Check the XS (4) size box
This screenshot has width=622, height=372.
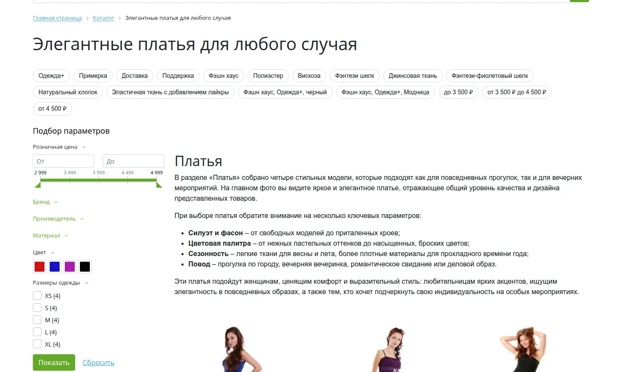click(x=37, y=295)
